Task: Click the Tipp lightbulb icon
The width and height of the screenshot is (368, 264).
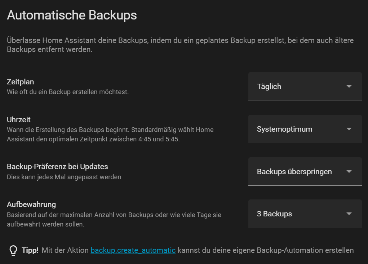Action: click(13, 250)
